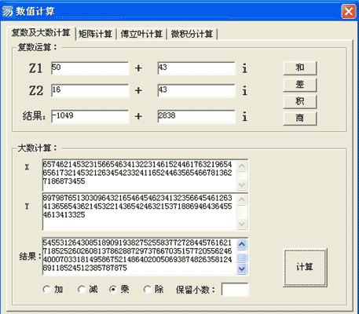Click the 商 quotient button

coord(300,119)
